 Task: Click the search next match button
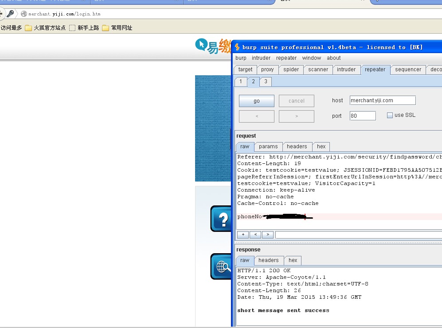(268, 235)
